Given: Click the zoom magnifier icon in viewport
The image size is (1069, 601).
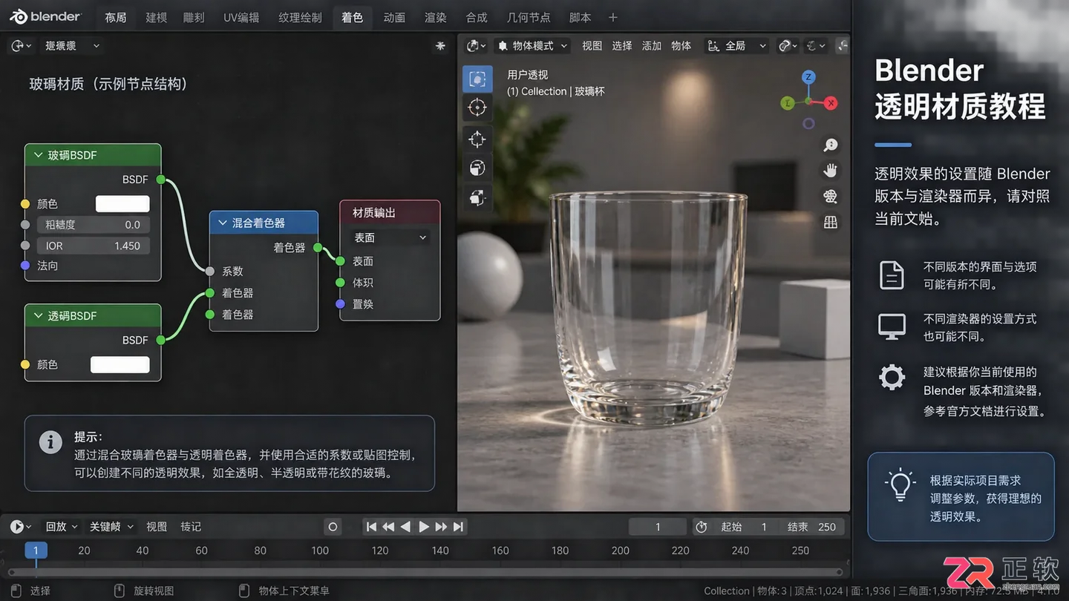Looking at the screenshot, I should pos(831,145).
